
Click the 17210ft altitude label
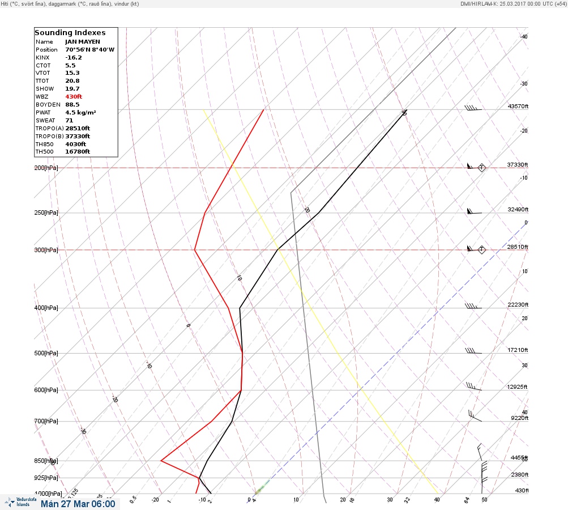tap(518, 350)
